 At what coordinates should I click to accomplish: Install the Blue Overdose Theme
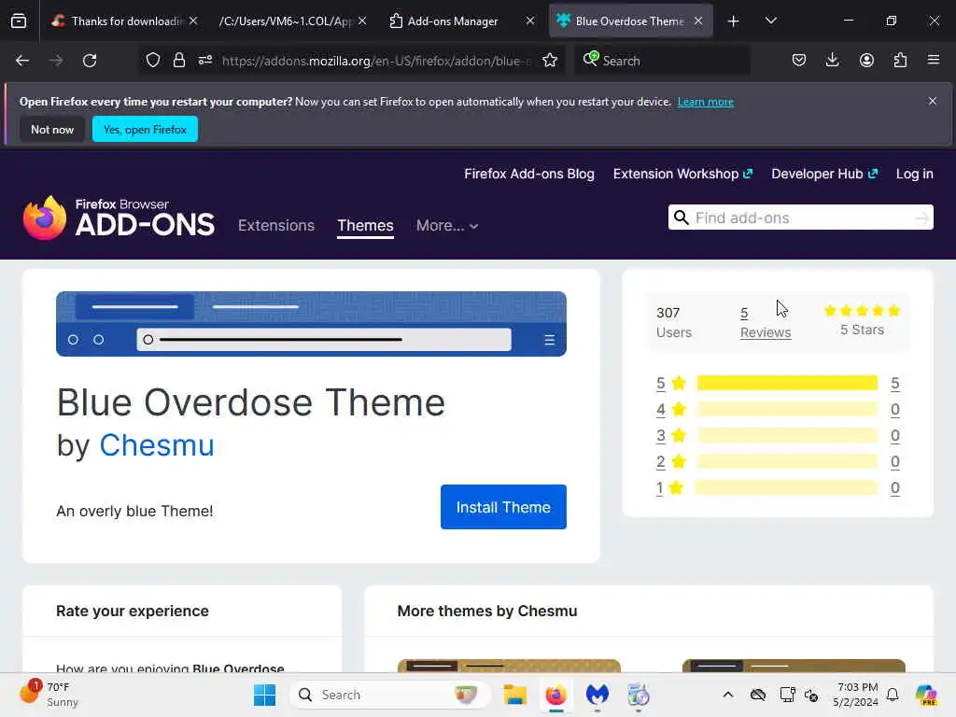(x=503, y=507)
